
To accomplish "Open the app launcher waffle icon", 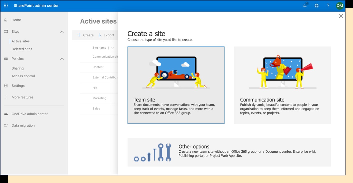I will (6, 5).
